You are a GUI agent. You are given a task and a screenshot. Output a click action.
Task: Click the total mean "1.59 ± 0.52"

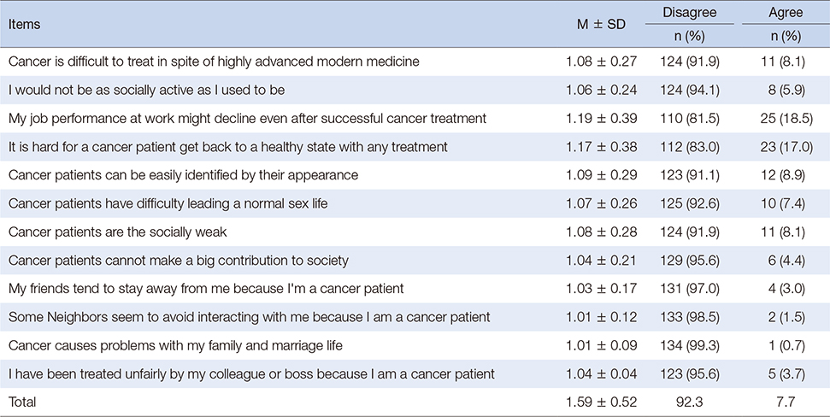point(597,400)
